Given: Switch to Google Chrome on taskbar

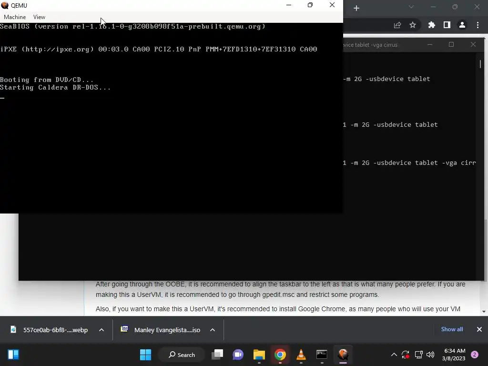Looking at the screenshot, I should click(280, 355).
